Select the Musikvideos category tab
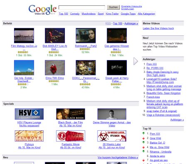 [89, 14]
